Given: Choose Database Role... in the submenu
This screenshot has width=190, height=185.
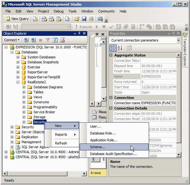Looking at the screenshot, I should click(x=114, y=133).
